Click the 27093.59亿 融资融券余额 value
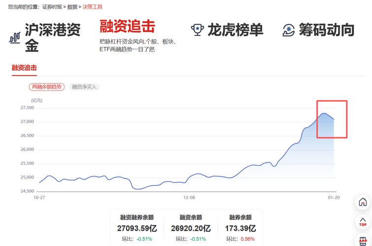Screen dimensions: 372x246 137,228
